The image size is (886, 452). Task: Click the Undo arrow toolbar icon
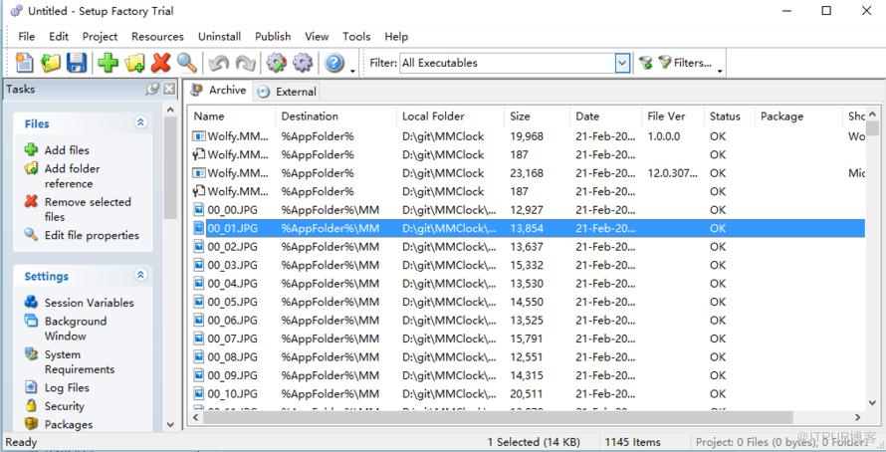(218, 63)
